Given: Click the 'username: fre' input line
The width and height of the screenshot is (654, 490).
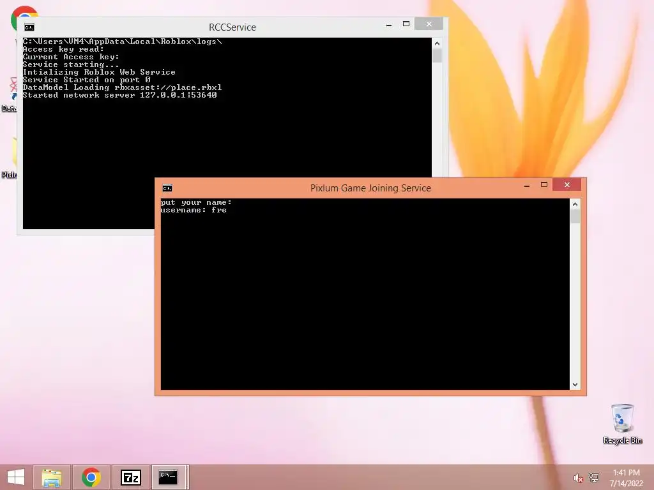Looking at the screenshot, I should (x=194, y=210).
